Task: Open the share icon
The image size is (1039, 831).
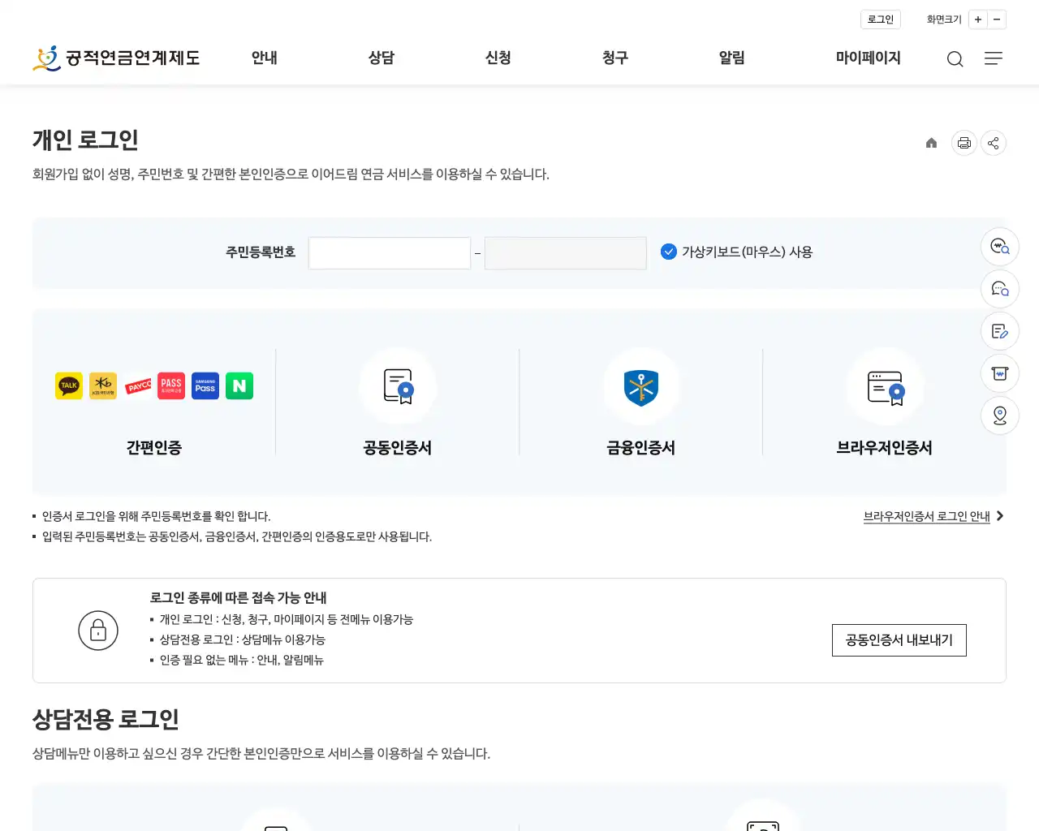Action: pos(994,143)
